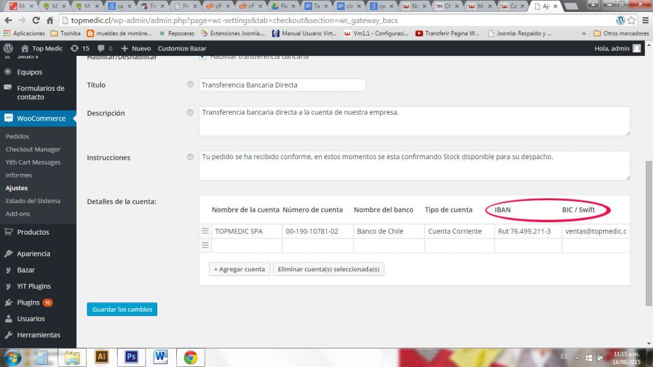Click the page vertical scrollbar
The height and width of the screenshot is (367, 653).
pyautogui.click(x=649, y=233)
